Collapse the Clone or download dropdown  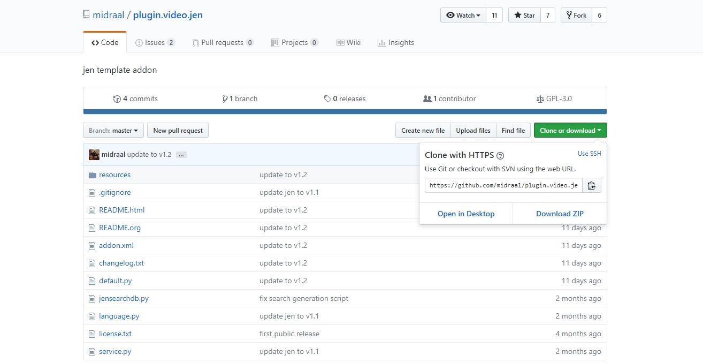point(570,130)
